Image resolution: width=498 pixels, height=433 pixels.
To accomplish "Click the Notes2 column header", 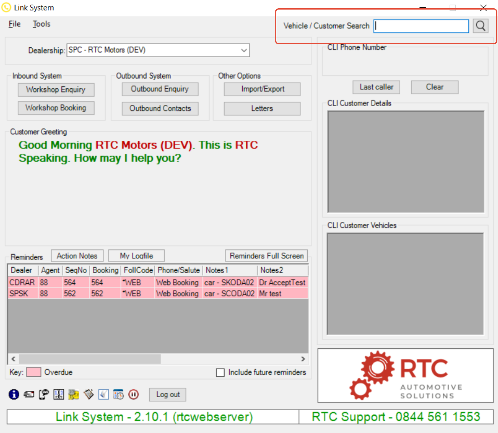I will [283, 270].
